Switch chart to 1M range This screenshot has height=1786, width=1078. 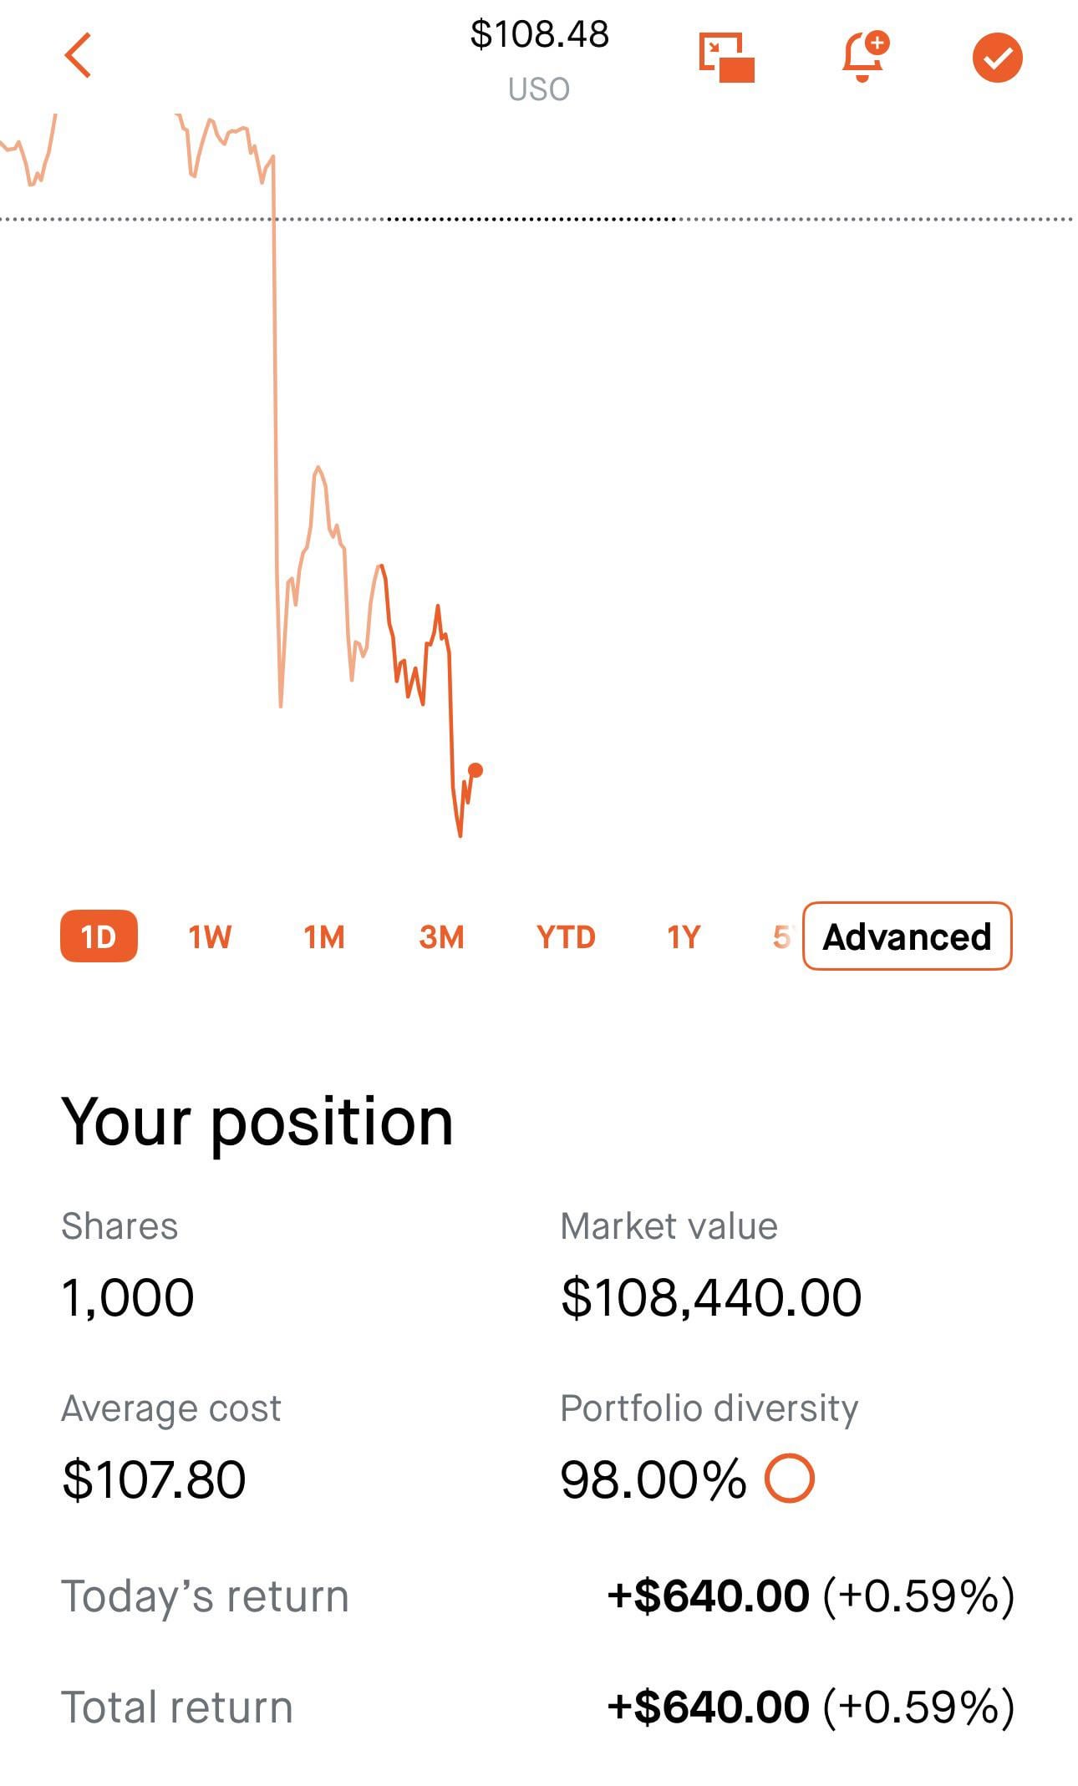coord(324,937)
